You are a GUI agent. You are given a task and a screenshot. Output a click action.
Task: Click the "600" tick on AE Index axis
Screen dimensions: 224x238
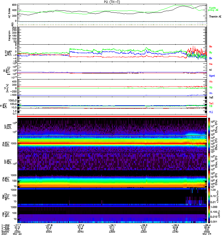click(x=14, y=5)
